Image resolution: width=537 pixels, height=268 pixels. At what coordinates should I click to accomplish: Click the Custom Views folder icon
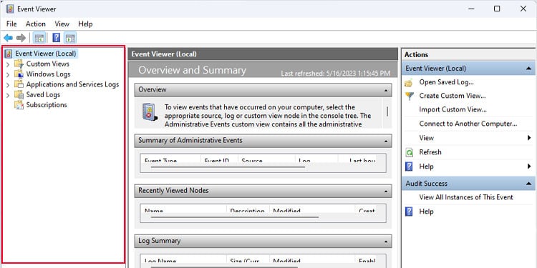tap(19, 64)
